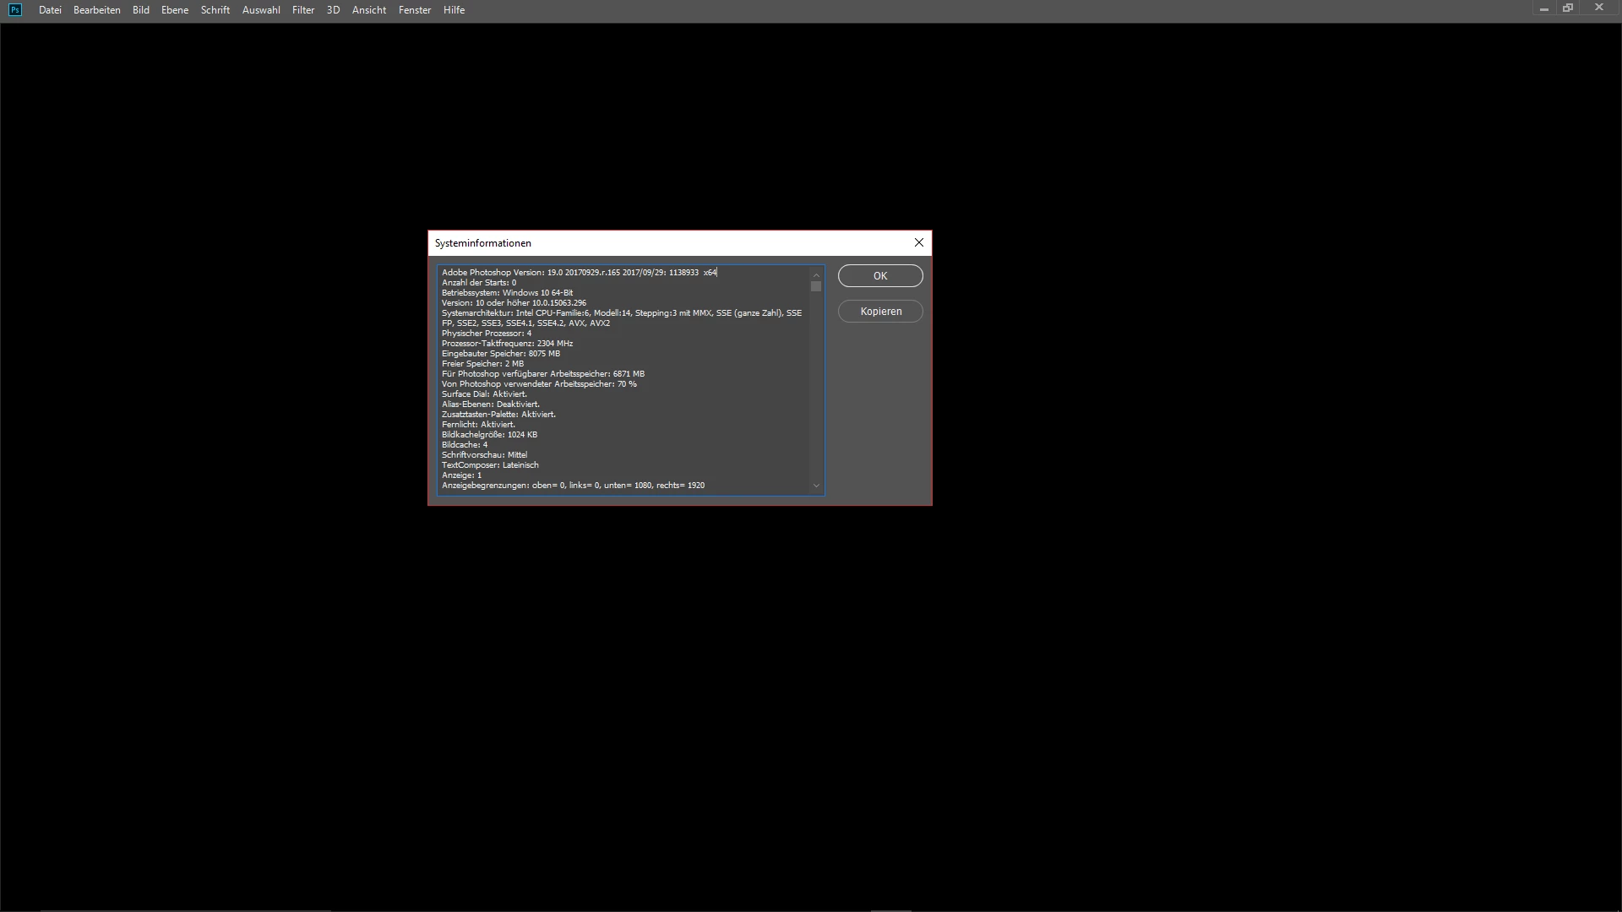Viewport: 1622px width, 912px height.
Task: Open the Filter menu
Action: pyautogui.click(x=303, y=10)
